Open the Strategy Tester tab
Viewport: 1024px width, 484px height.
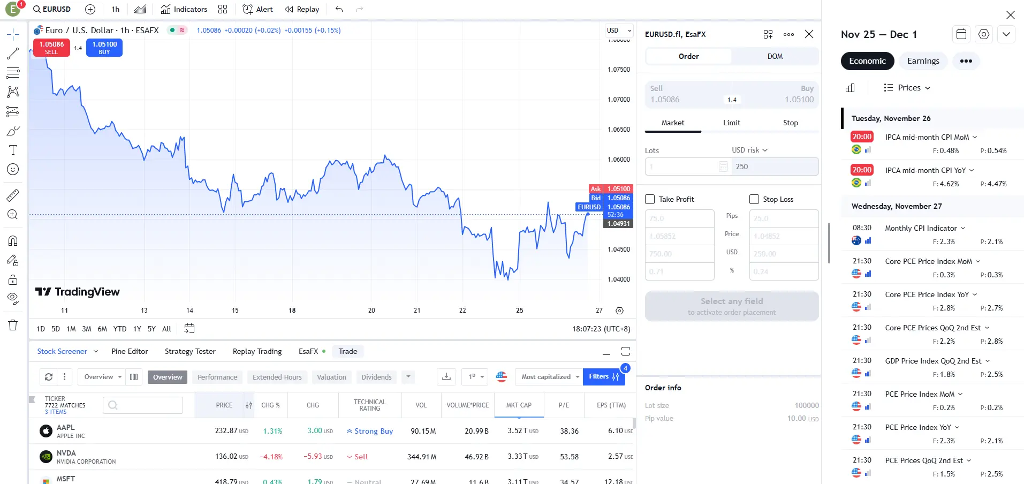click(190, 351)
